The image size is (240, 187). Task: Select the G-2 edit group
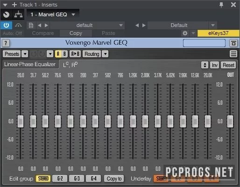pyautogui.click(x=60, y=179)
